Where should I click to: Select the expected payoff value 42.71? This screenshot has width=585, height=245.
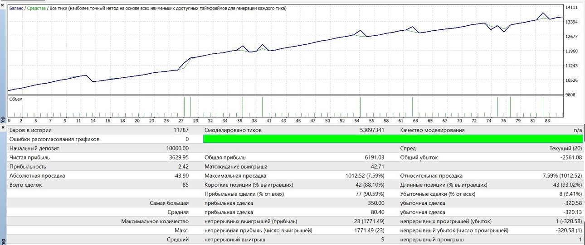tap(377, 166)
